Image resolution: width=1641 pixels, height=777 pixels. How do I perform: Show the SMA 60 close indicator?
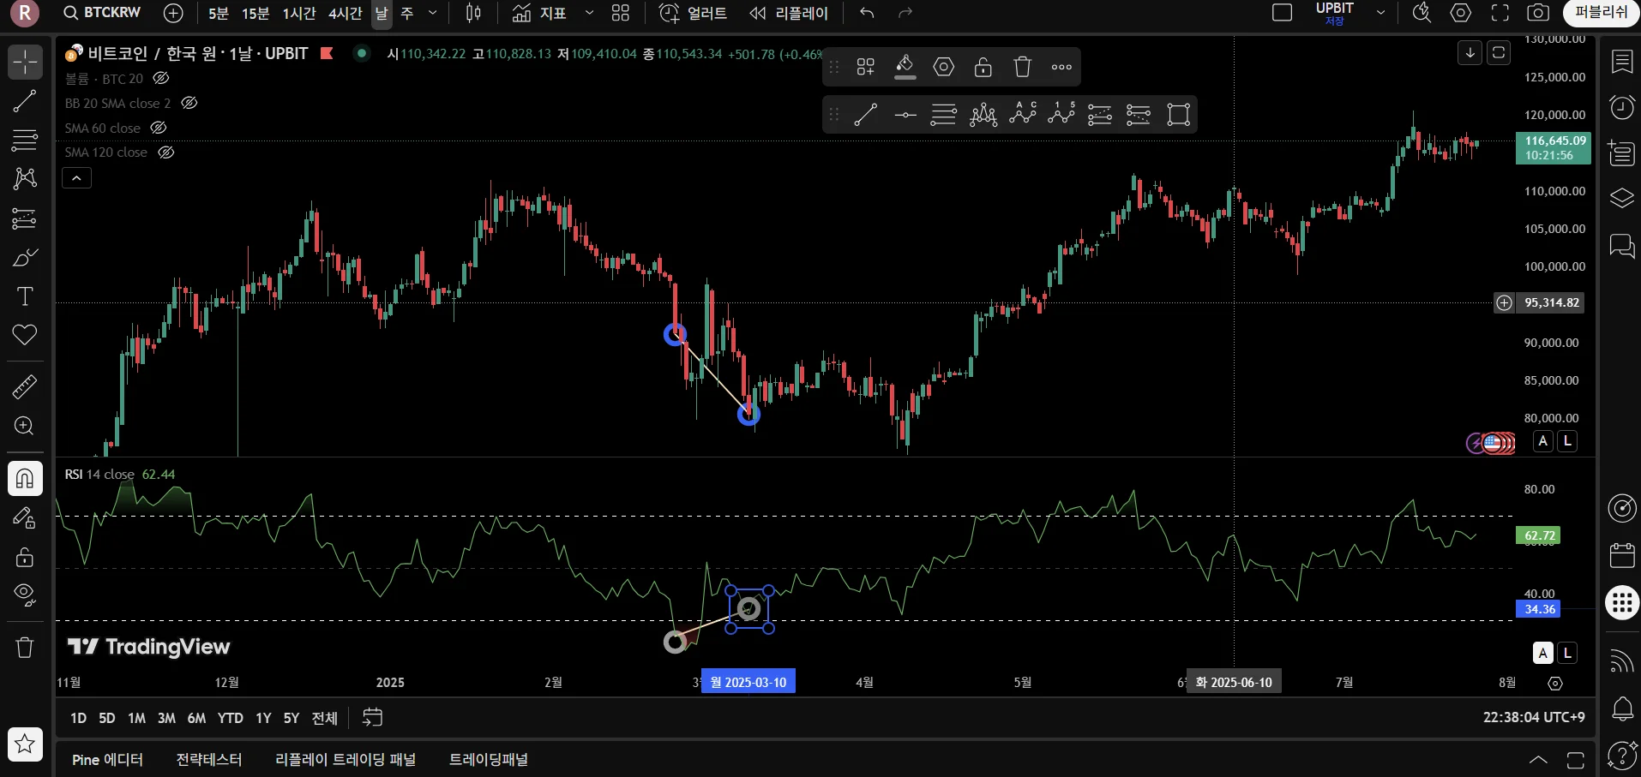click(x=159, y=128)
